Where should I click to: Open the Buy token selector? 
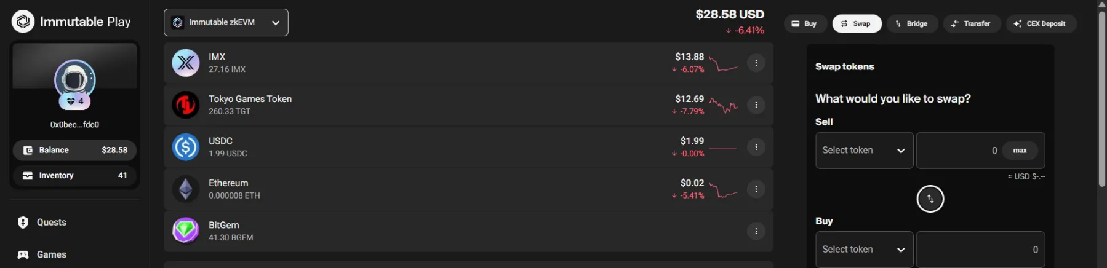click(x=864, y=250)
